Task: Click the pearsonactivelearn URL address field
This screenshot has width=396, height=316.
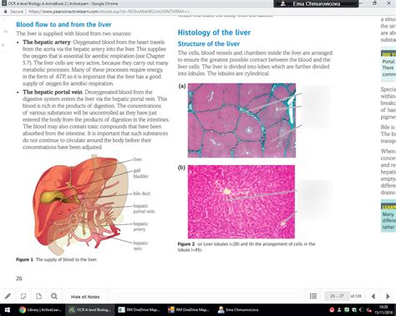Action: (109, 12)
